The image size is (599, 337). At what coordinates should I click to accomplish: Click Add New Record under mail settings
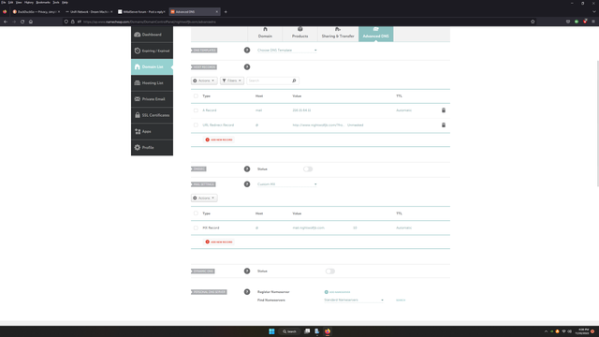tap(219, 242)
